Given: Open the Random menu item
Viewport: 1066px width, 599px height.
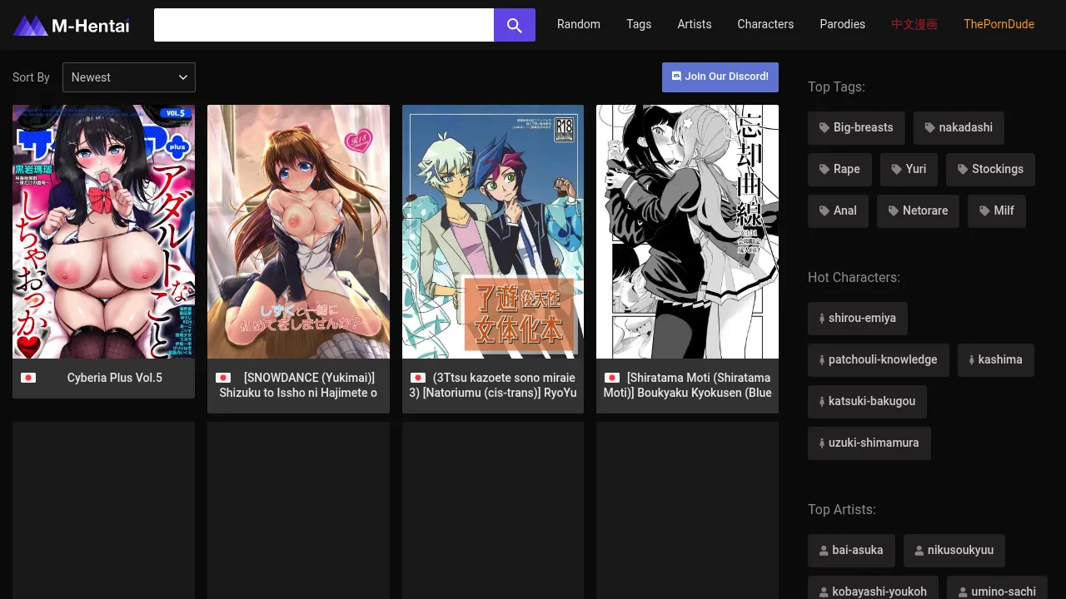Looking at the screenshot, I should point(578,24).
